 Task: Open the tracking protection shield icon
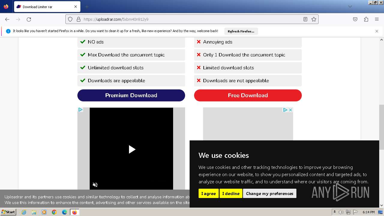pyautogui.click(x=70, y=19)
